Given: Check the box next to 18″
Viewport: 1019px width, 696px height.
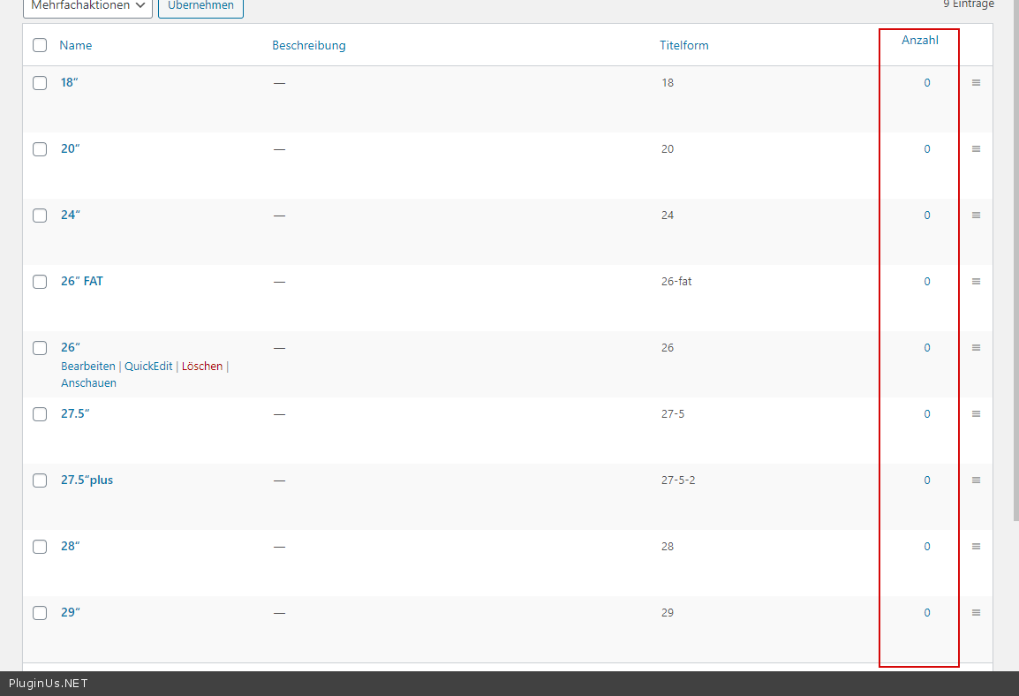Looking at the screenshot, I should coord(40,83).
